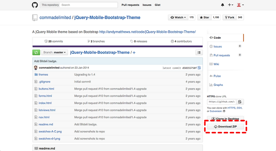The width and height of the screenshot is (276, 151).
Task: Open the swatches-d-f.png file
Action: pyautogui.click(x=49, y=139)
